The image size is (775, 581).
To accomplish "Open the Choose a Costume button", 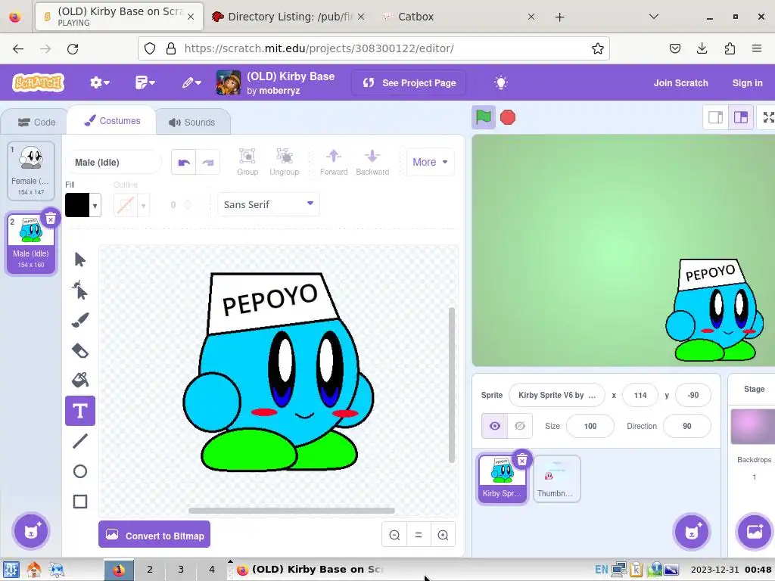I will (x=30, y=532).
